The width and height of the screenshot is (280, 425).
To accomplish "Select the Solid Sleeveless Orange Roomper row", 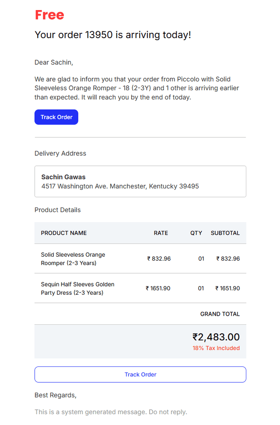I will [x=140, y=258].
